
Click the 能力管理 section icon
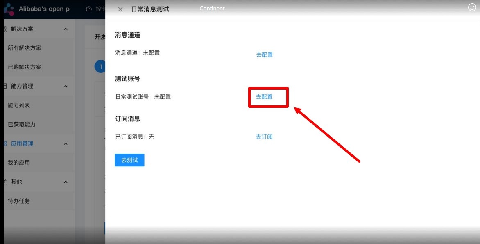click(5, 86)
